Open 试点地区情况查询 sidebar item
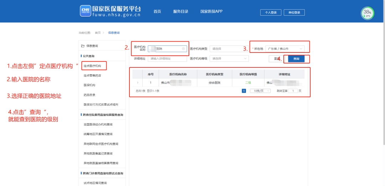Image resolution: width=385 pixels, height=186 pixels. click(95, 183)
